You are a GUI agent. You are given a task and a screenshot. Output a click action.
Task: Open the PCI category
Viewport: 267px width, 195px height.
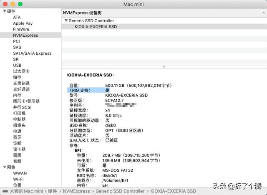(17, 41)
